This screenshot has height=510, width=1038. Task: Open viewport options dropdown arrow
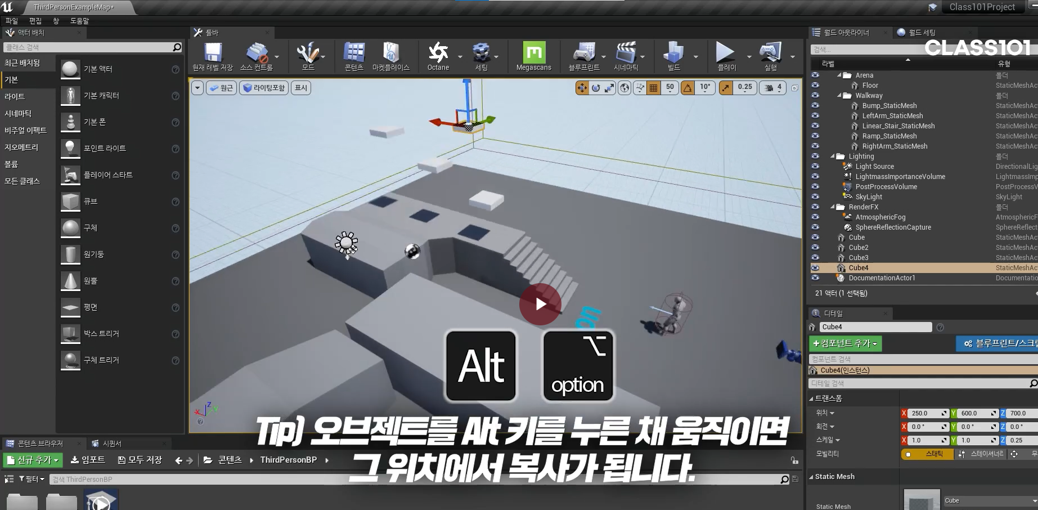(197, 88)
